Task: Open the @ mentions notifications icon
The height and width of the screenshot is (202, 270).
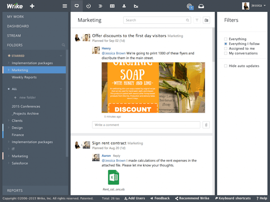Action: tap(189, 6)
